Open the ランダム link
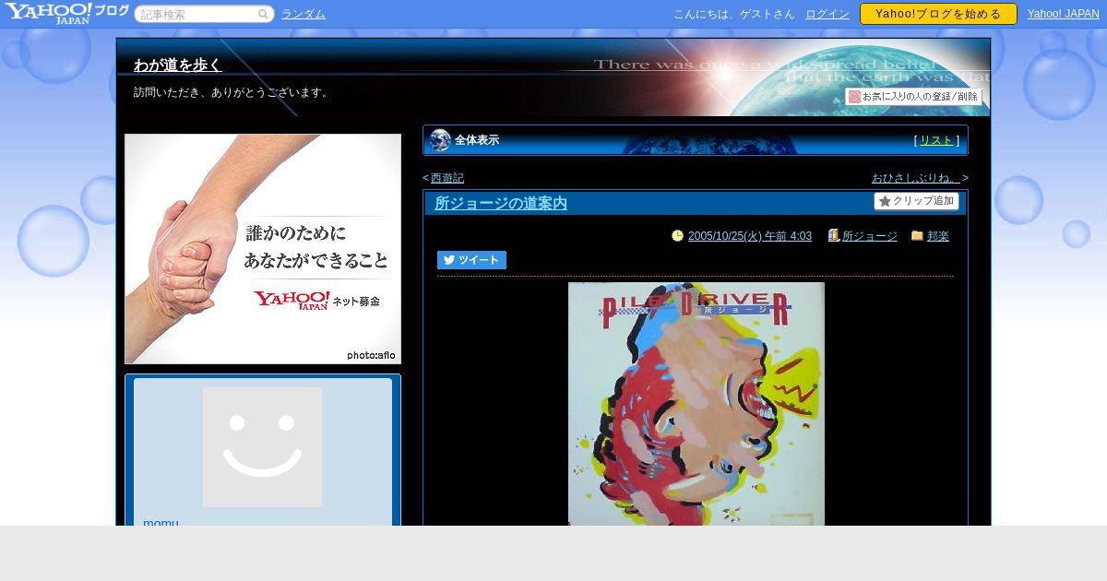Image resolution: width=1107 pixels, height=581 pixels. click(x=304, y=14)
